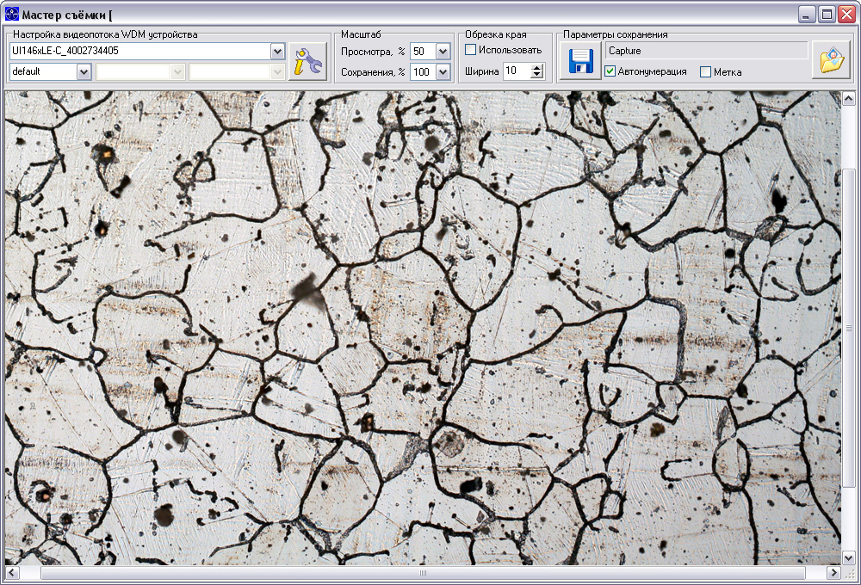Viewport: 861px width, 585px height.
Task: Click the vertical scrollbar's up arrow
Action: point(848,99)
